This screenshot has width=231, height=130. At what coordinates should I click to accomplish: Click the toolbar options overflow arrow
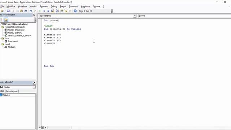coord(112,11)
